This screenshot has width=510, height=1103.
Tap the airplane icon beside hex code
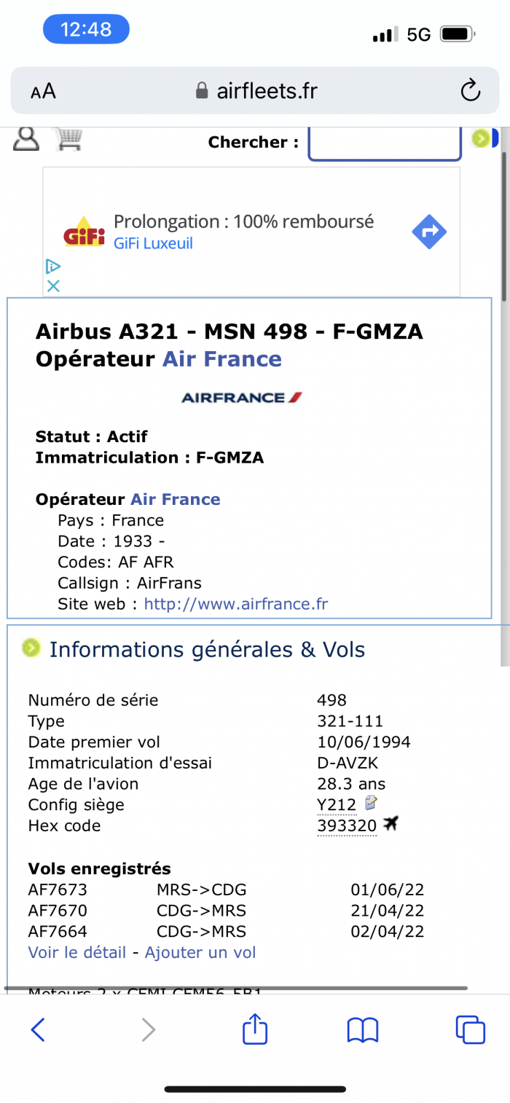pos(391,825)
